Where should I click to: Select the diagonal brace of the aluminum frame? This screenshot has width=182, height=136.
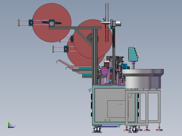pos(83,38)
